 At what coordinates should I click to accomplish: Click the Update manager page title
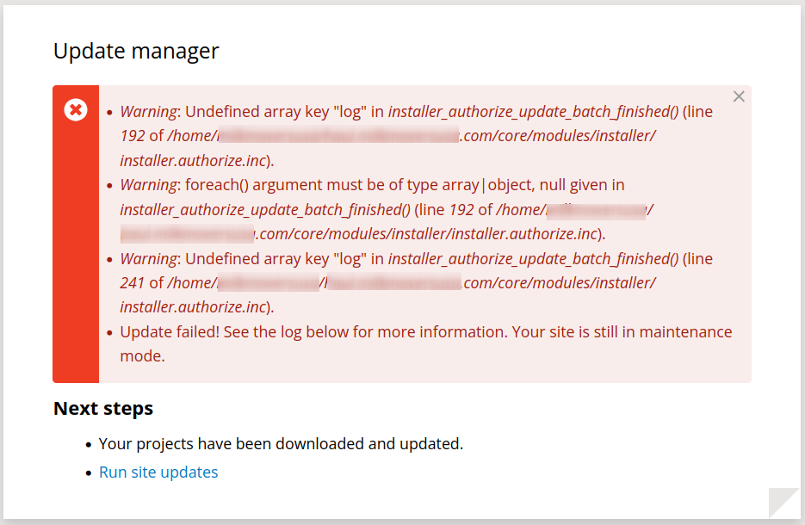click(136, 52)
